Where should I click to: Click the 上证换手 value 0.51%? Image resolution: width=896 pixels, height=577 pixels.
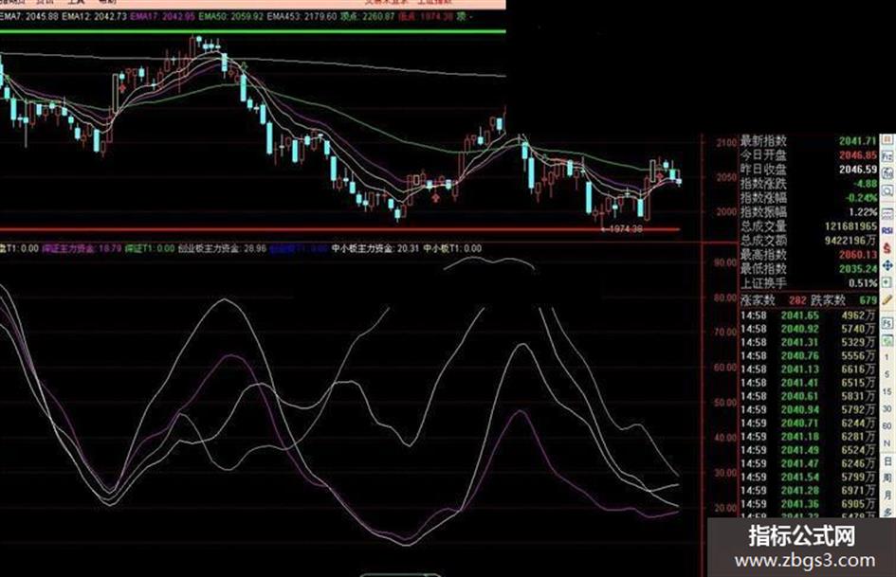click(x=863, y=282)
